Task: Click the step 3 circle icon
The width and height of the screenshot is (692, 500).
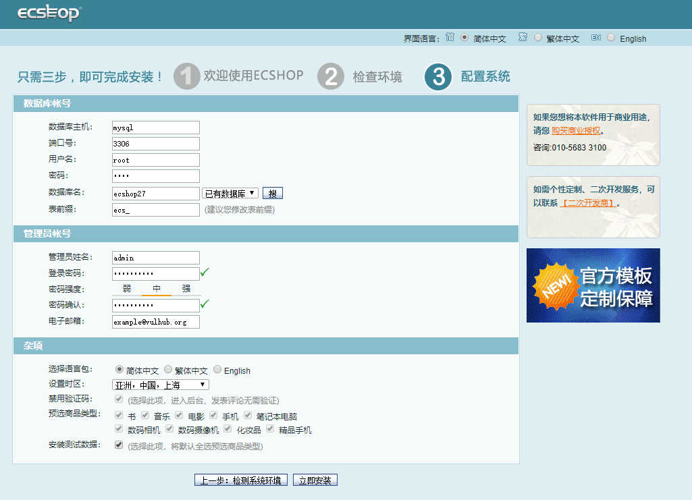Action: tap(437, 77)
